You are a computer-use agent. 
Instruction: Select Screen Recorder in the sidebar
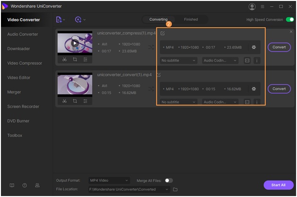pos(23,107)
